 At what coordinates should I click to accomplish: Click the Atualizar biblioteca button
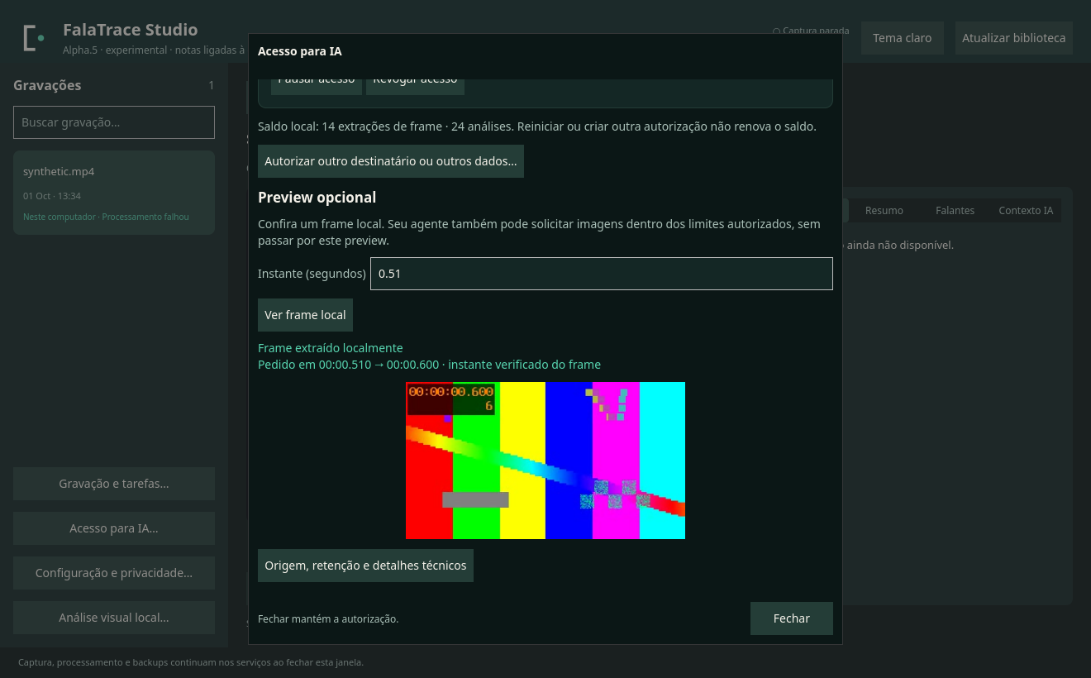point(1013,38)
